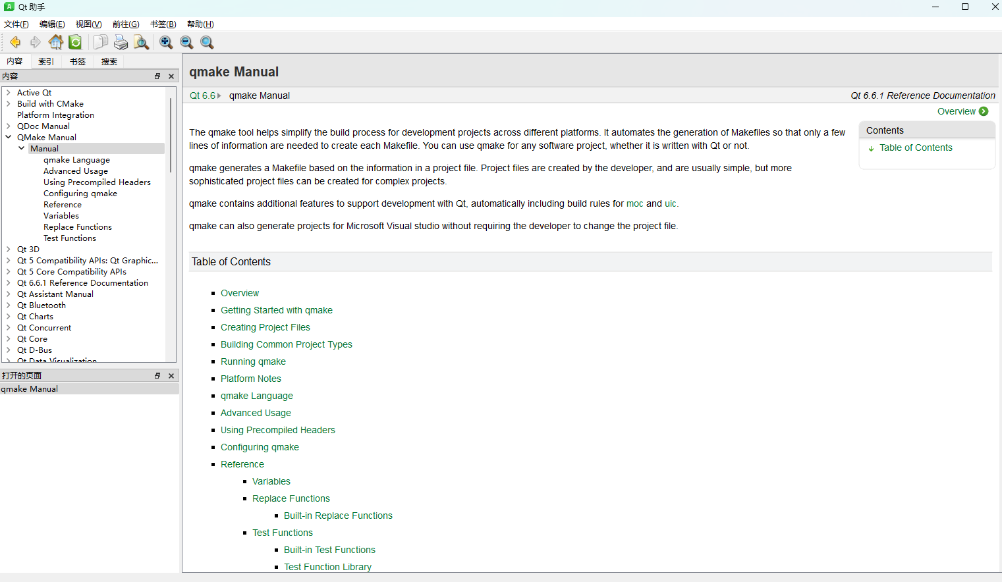The image size is (1002, 582).
Task: Print the current page via printer icon
Action: click(121, 42)
